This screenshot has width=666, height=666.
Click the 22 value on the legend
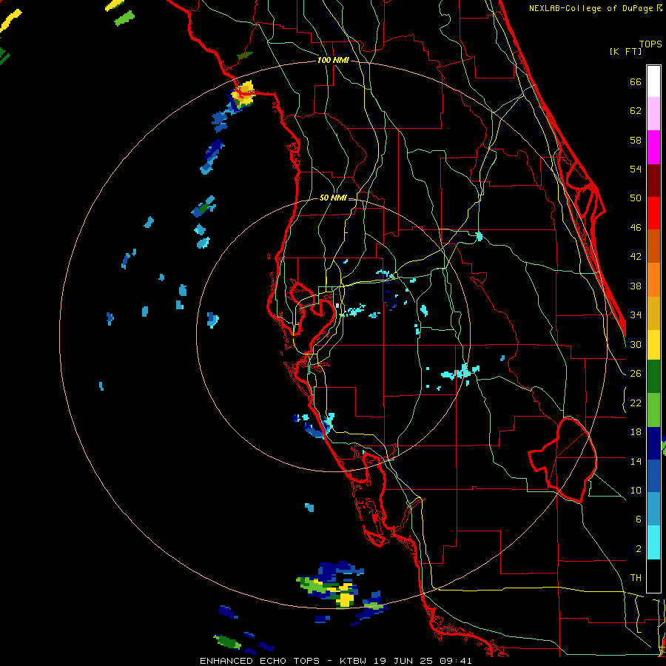click(636, 403)
